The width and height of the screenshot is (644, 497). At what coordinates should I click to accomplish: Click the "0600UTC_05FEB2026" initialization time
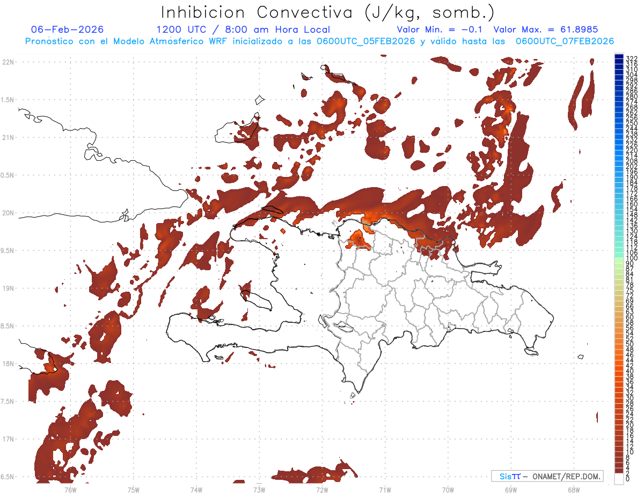tap(366, 41)
